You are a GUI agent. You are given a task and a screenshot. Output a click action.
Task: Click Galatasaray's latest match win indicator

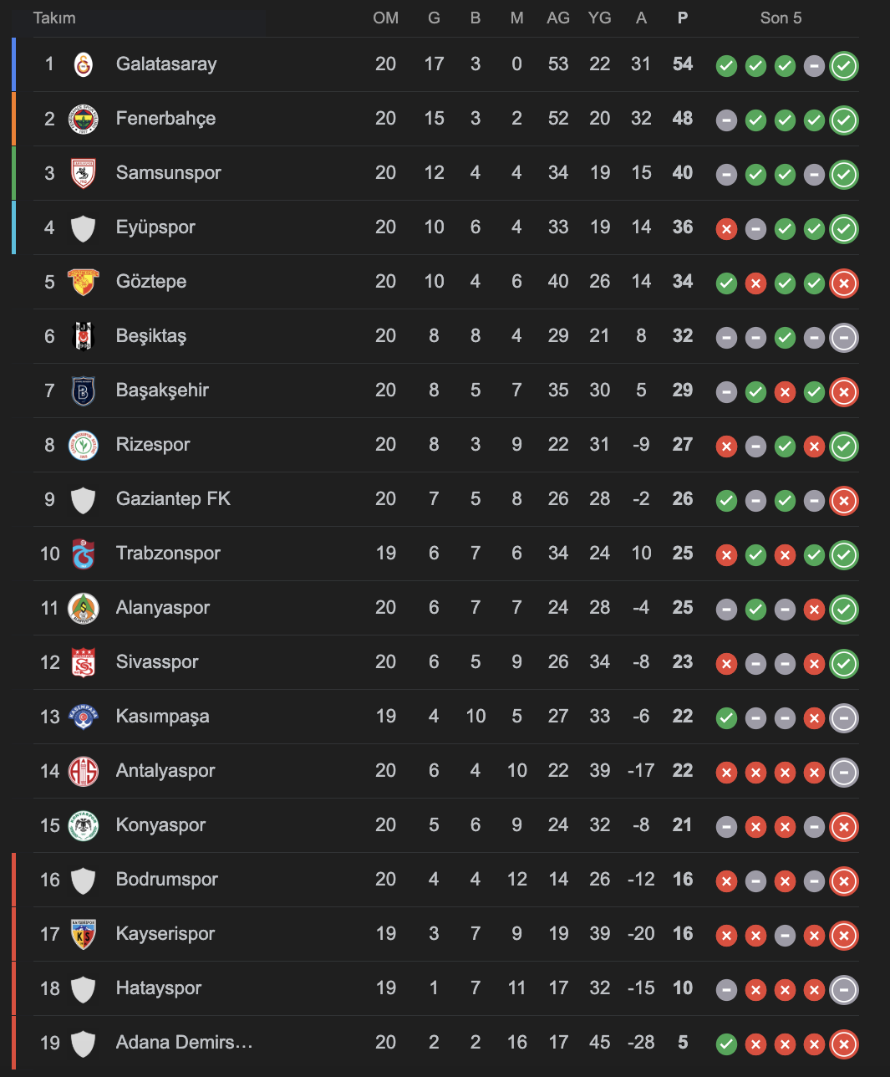[x=844, y=65]
